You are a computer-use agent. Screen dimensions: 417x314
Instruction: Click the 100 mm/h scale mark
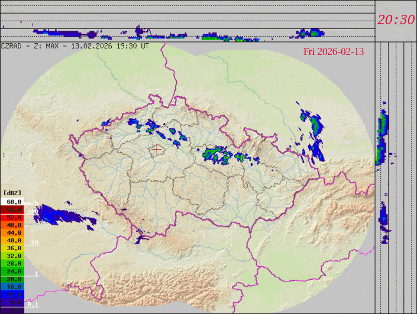33,212
